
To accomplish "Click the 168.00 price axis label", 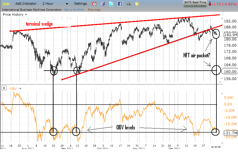I will coord(230,58).
